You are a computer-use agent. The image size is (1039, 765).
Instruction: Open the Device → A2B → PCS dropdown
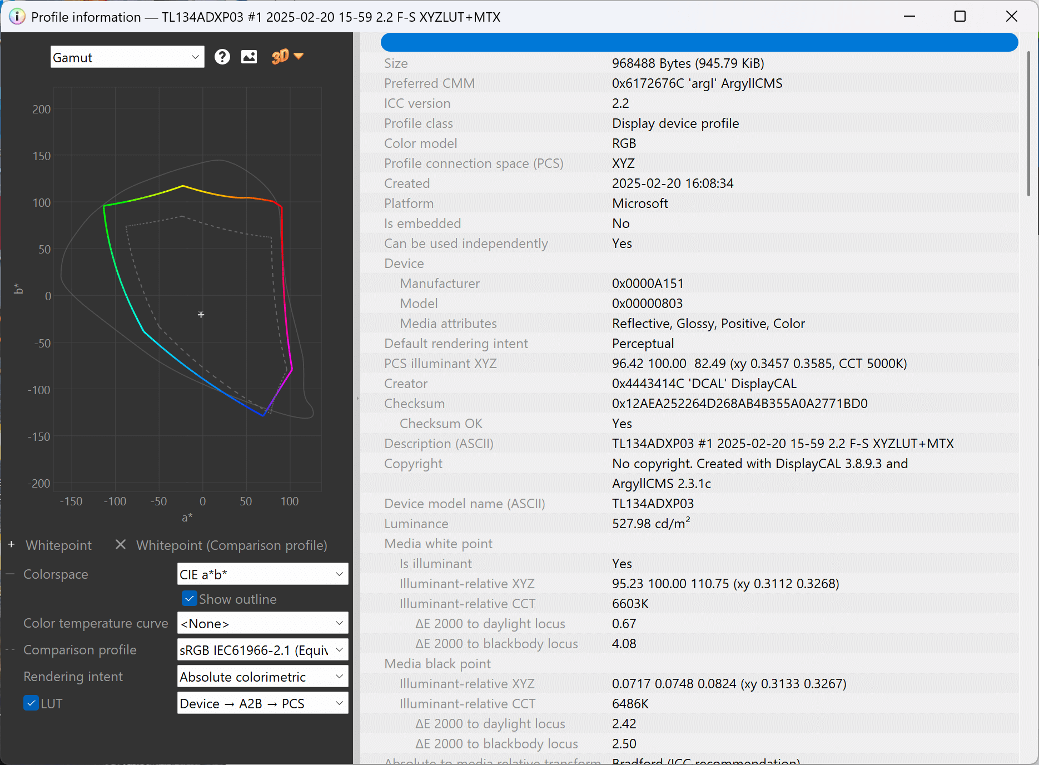pos(262,703)
